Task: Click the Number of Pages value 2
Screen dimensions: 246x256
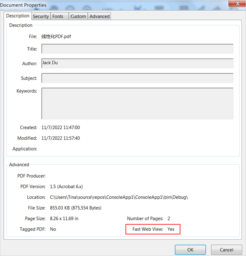Action: (x=169, y=218)
